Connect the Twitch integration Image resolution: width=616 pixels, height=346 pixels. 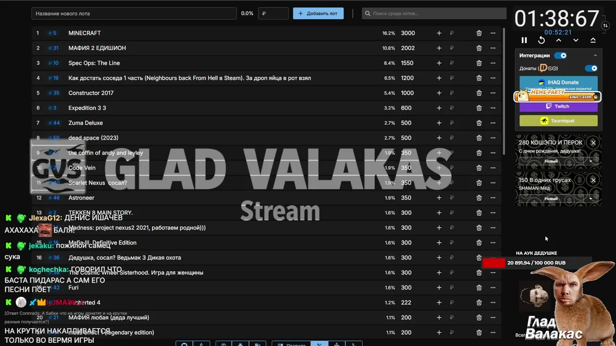[559, 107]
